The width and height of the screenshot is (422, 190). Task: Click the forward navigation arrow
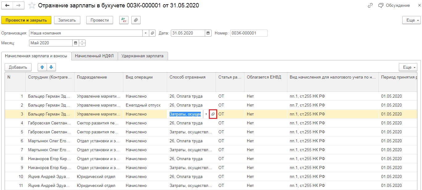(19, 6)
